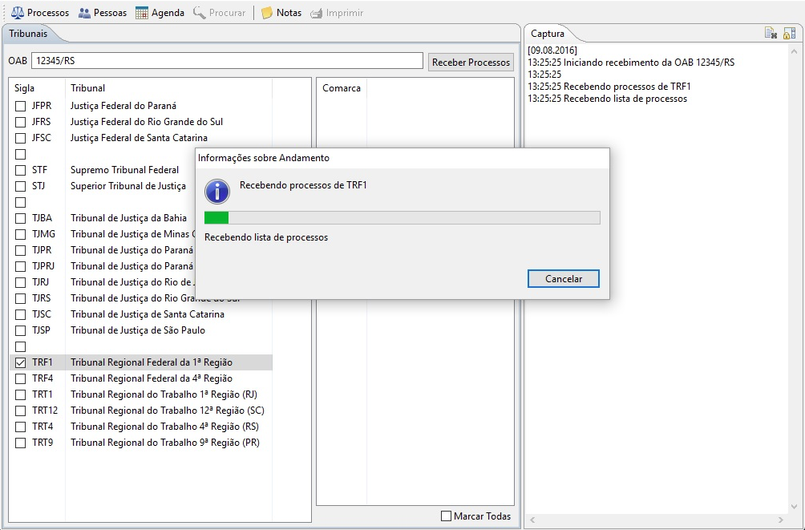Screen dimensions: 805x530
Task: Click the Procurar search tool
Action: 219,13
